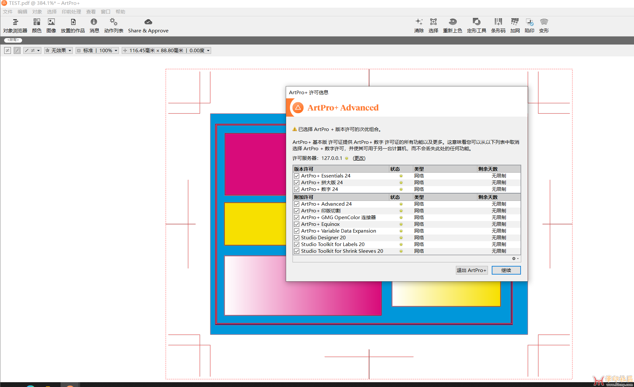Click the yellow gradient rectangle on canvas
Image resolution: width=634 pixels, height=387 pixels.
click(446, 293)
